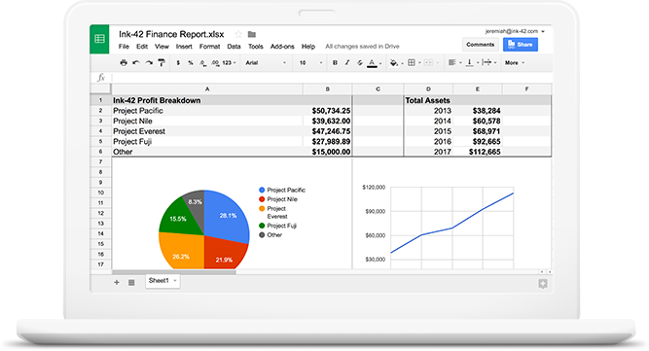Toggle italic formatting
649x351 pixels.
click(x=347, y=63)
